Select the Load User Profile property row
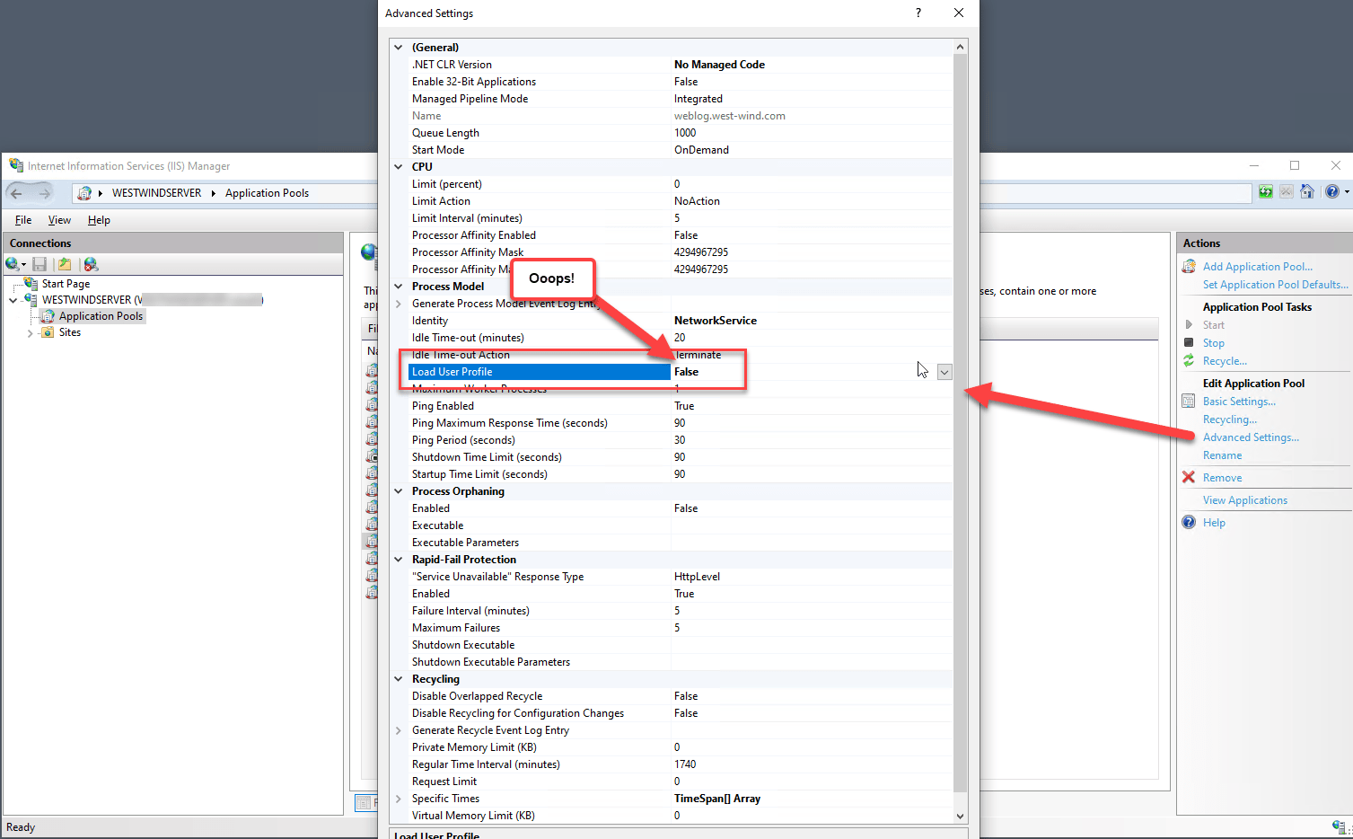Screen dimensions: 1353x839 pos(680,372)
